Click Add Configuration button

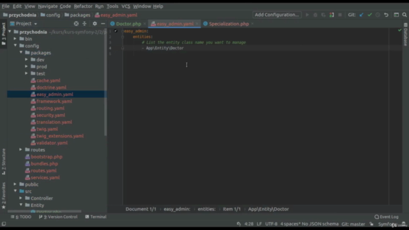point(277,15)
